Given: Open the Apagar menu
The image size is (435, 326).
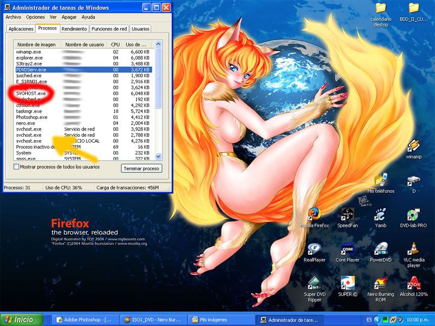Looking at the screenshot, I should click(69, 17).
